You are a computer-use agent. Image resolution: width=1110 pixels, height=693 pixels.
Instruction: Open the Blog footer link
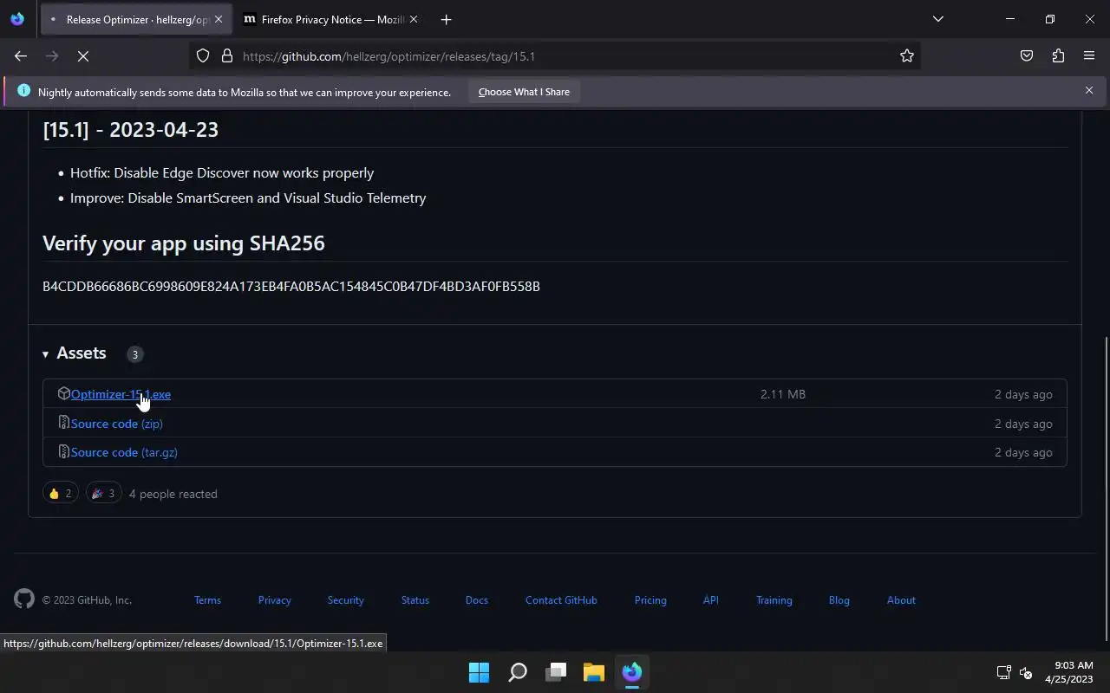tap(839, 600)
